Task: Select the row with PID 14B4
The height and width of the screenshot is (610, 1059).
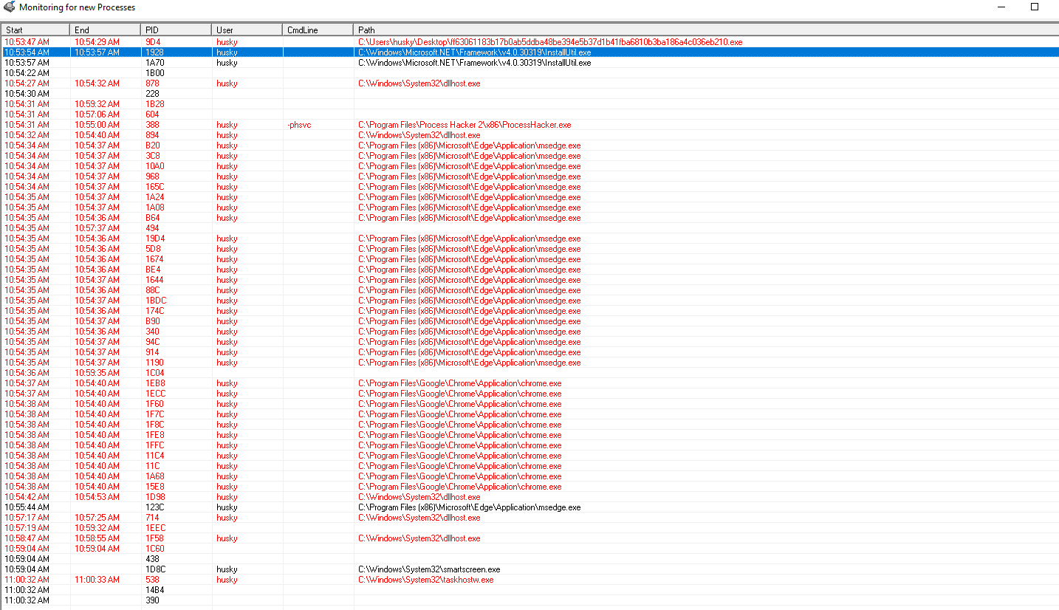Action: tap(154, 590)
